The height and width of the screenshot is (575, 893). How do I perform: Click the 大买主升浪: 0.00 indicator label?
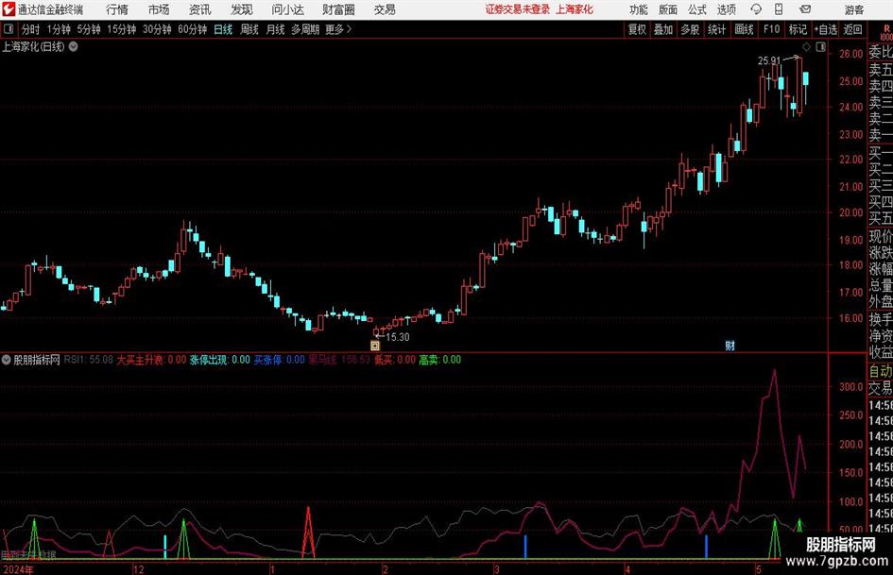(151, 359)
